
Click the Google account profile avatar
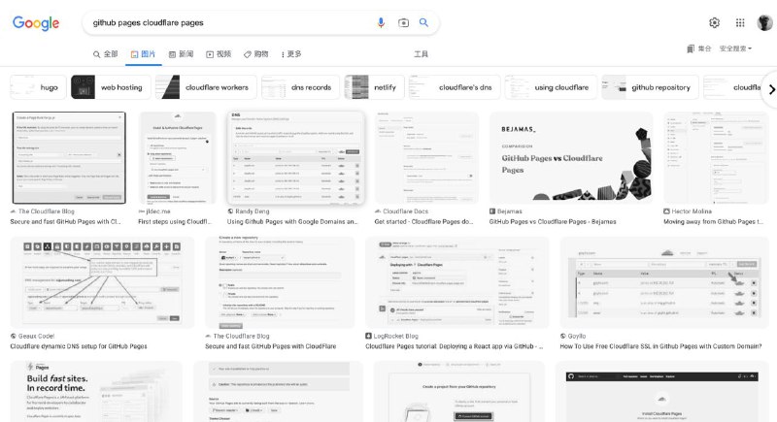click(x=765, y=22)
